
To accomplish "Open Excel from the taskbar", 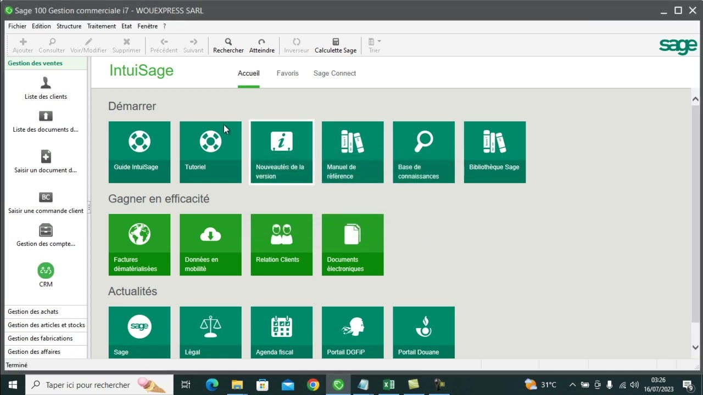I will coord(389,385).
